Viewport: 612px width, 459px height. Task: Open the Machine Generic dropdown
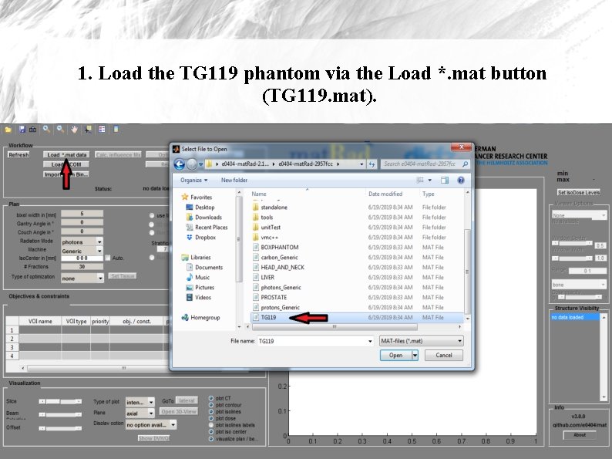(x=82, y=251)
